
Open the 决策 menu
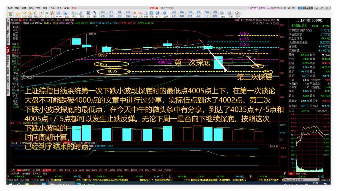click(74, 8)
